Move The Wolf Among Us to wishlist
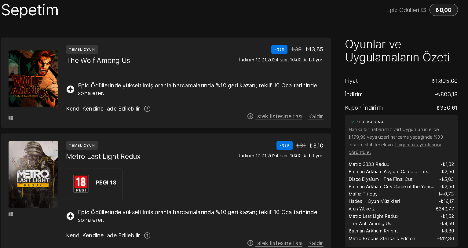This screenshot has height=248, width=468. click(x=279, y=116)
